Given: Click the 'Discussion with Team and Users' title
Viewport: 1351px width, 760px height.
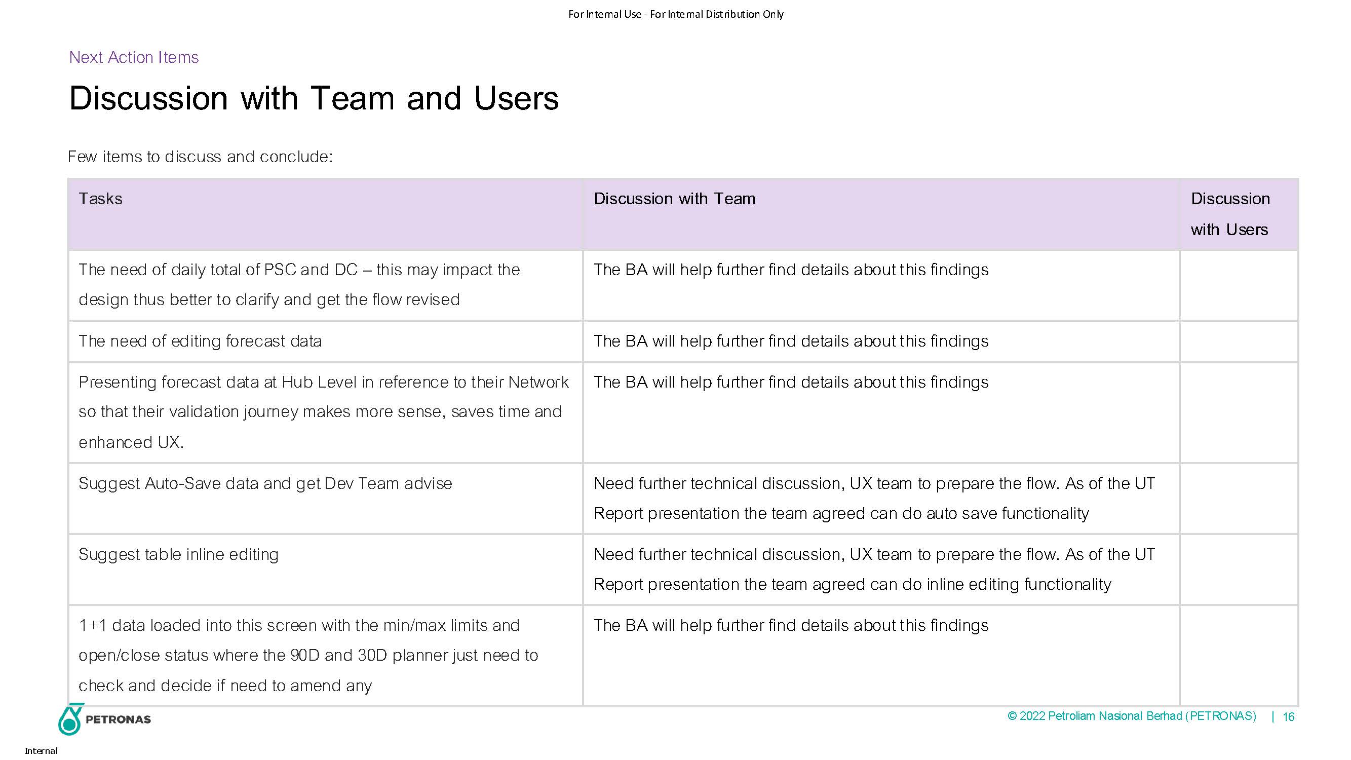Looking at the screenshot, I should point(314,98).
